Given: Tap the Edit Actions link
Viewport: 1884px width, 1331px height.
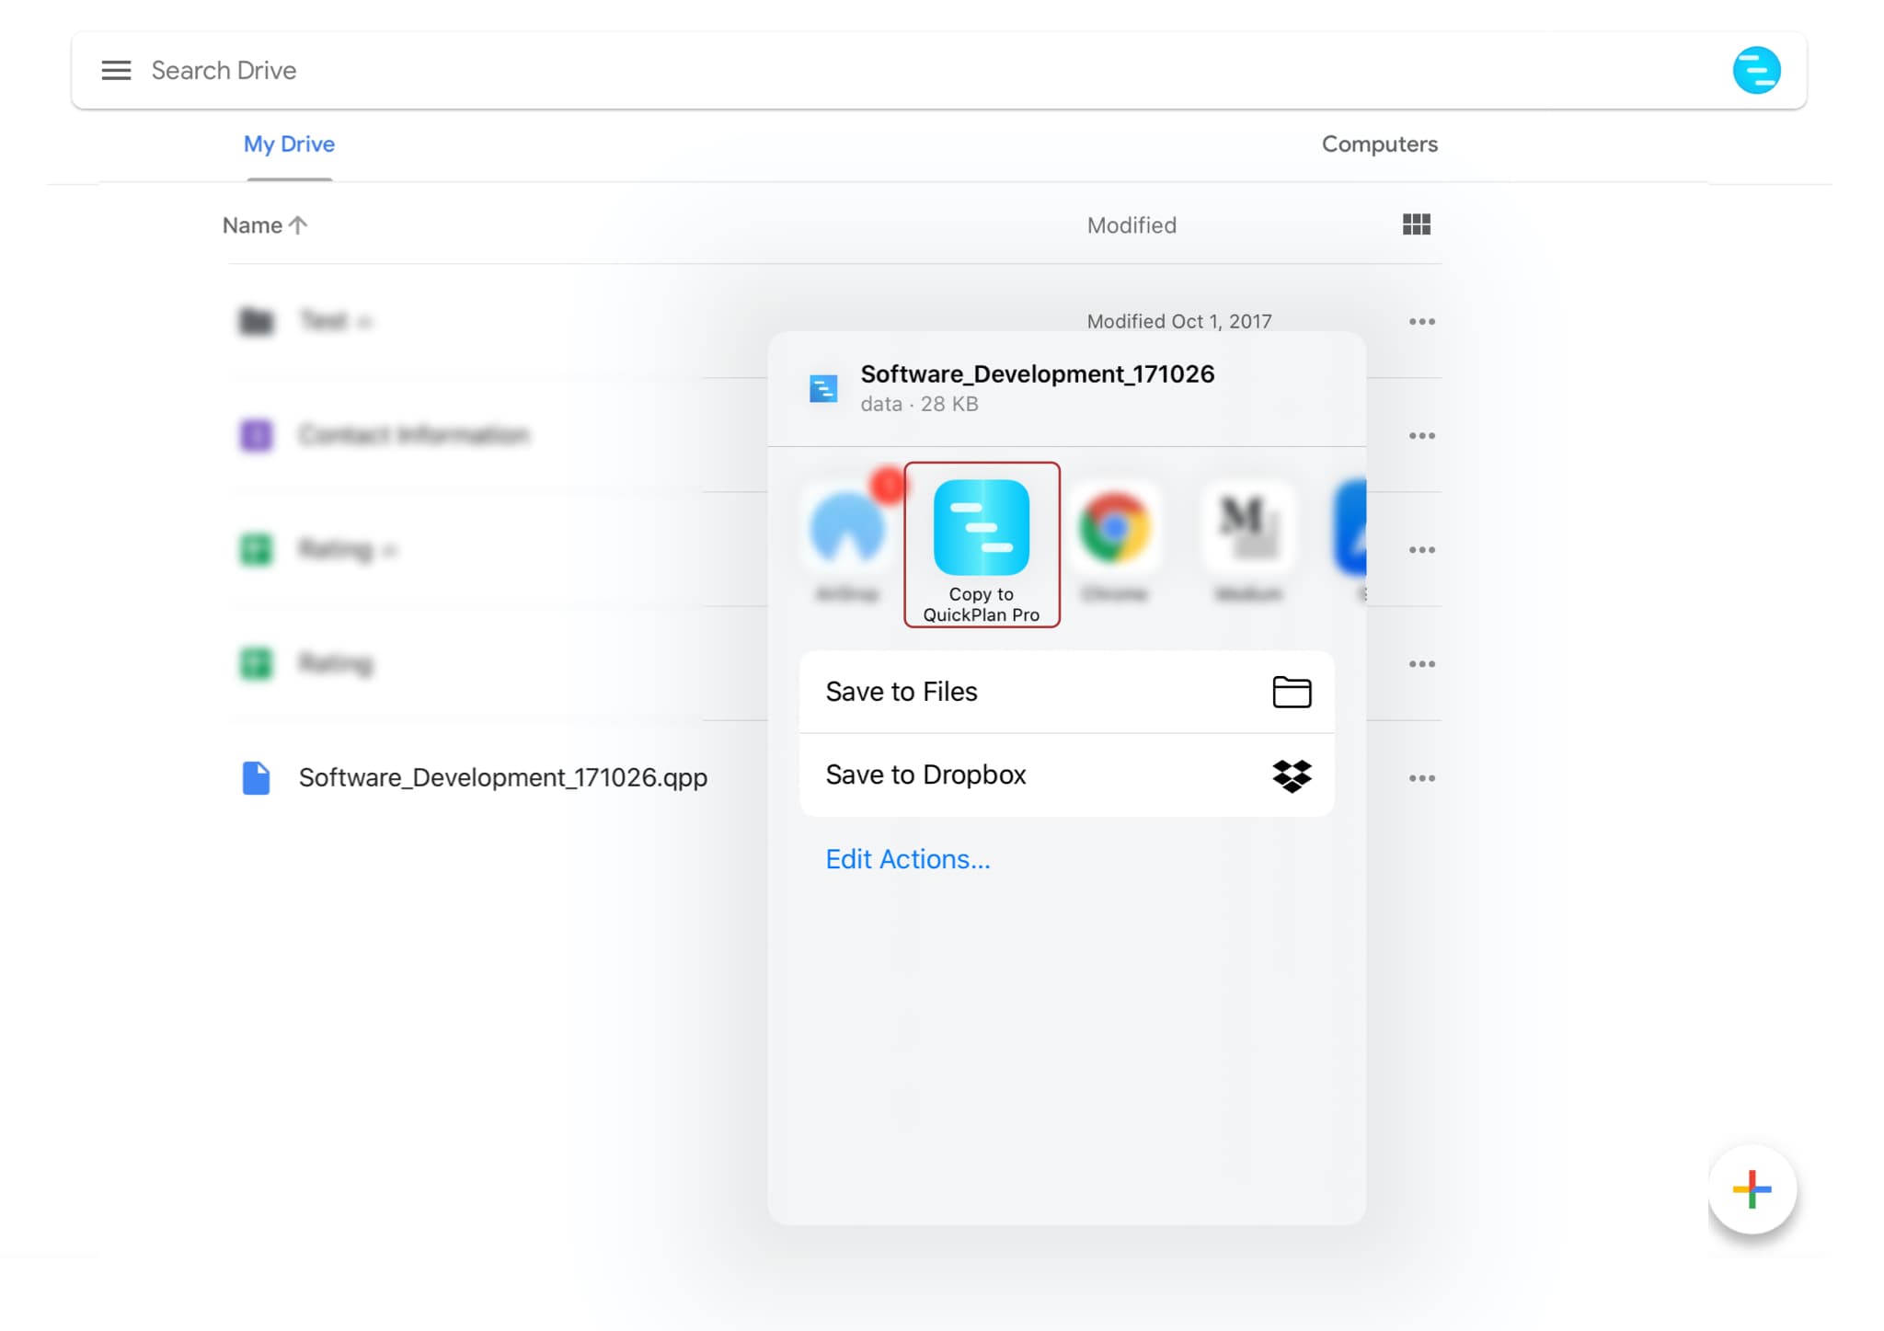Looking at the screenshot, I should pos(907,859).
